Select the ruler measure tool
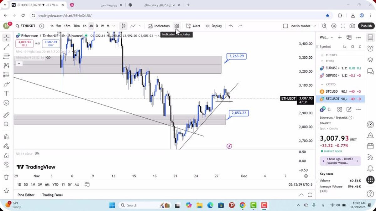Viewport: 376px width, 211px height. point(6,115)
